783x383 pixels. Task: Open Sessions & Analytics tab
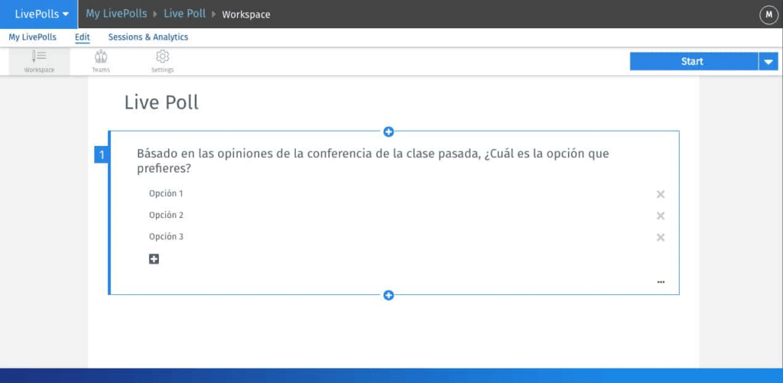coord(148,37)
